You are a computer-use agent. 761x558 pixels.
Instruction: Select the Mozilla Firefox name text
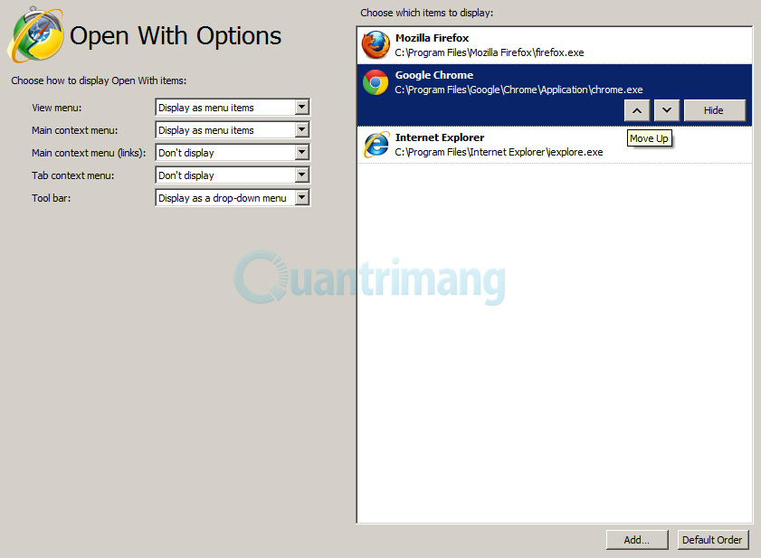432,38
